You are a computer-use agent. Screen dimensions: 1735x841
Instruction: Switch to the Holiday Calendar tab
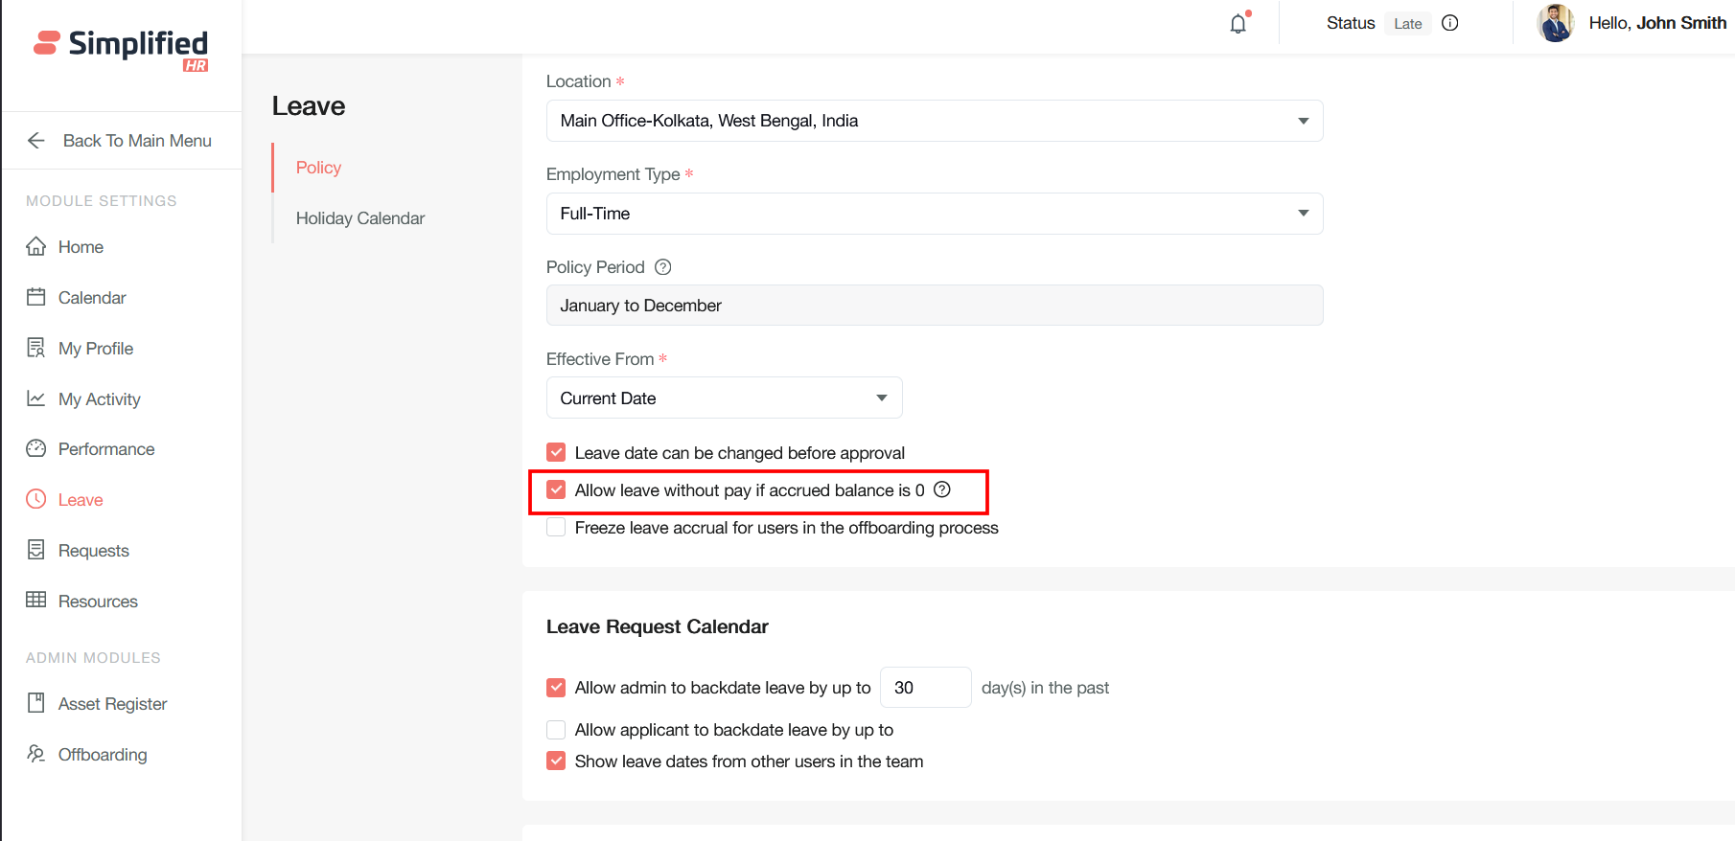click(x=359, y=218)
